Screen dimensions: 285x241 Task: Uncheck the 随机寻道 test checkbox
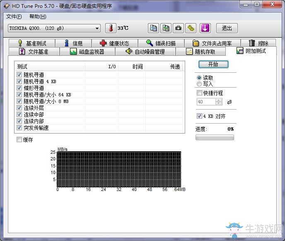pyautogui.click(x=19, y=74)
